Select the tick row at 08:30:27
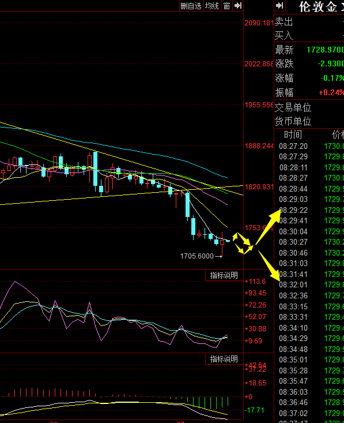Image resolution: width=344 pixels, height=423 pixels. 309,242
